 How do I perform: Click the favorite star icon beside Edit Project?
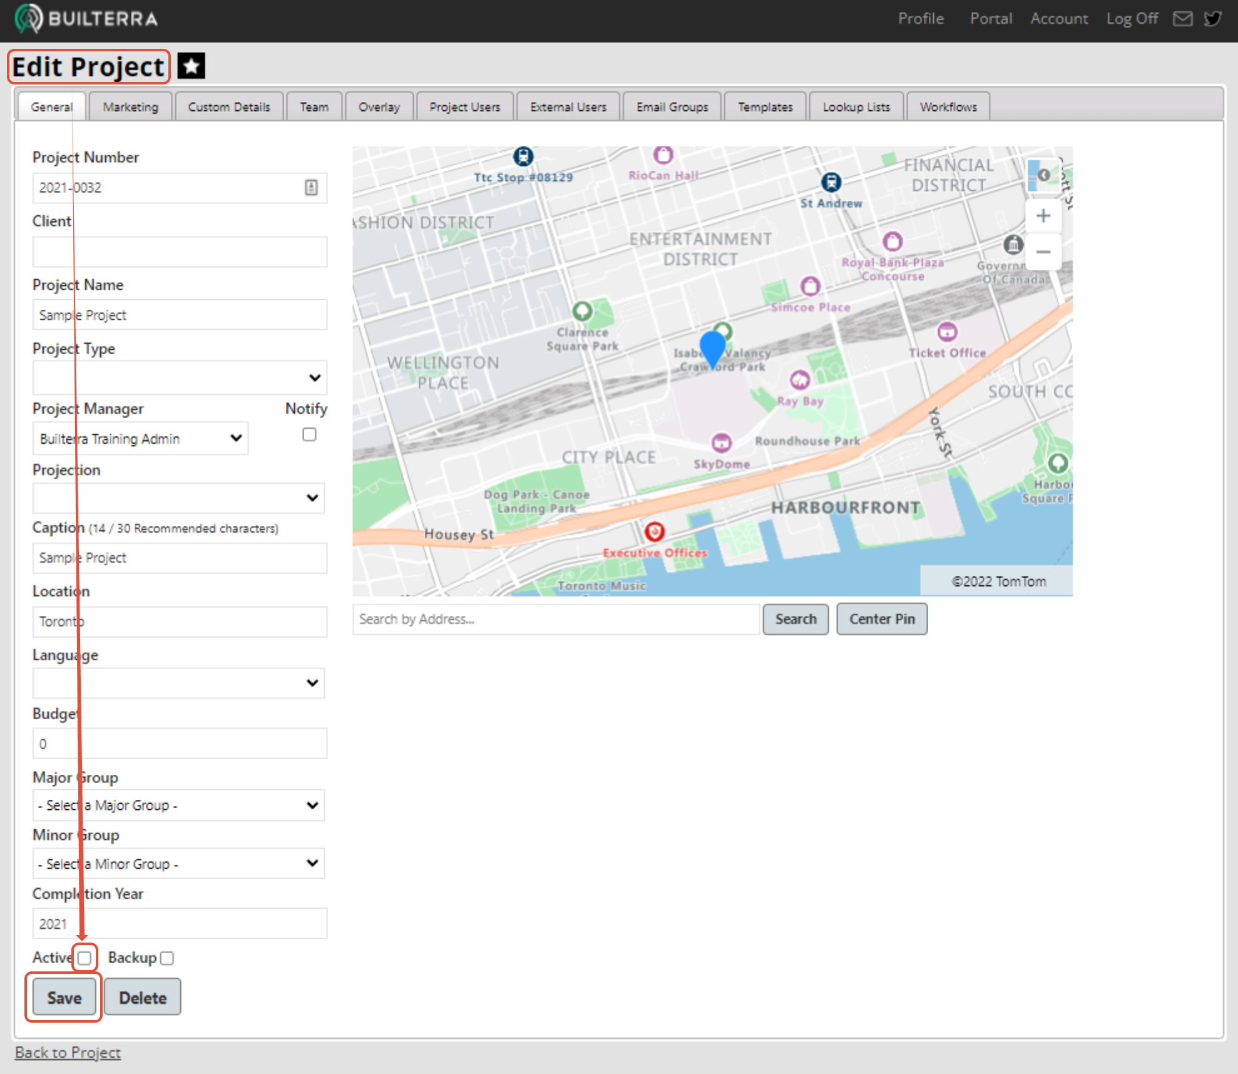[x=192, y=66]
